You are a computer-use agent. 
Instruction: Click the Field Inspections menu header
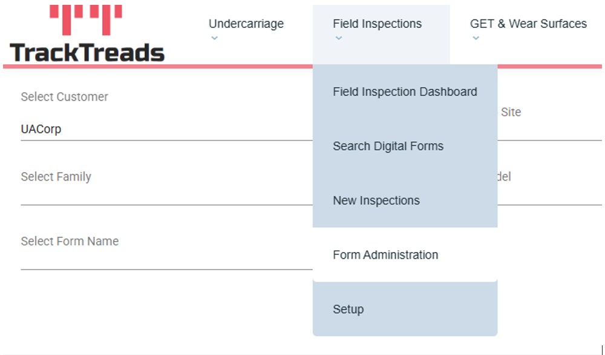(x=377, y=24)
